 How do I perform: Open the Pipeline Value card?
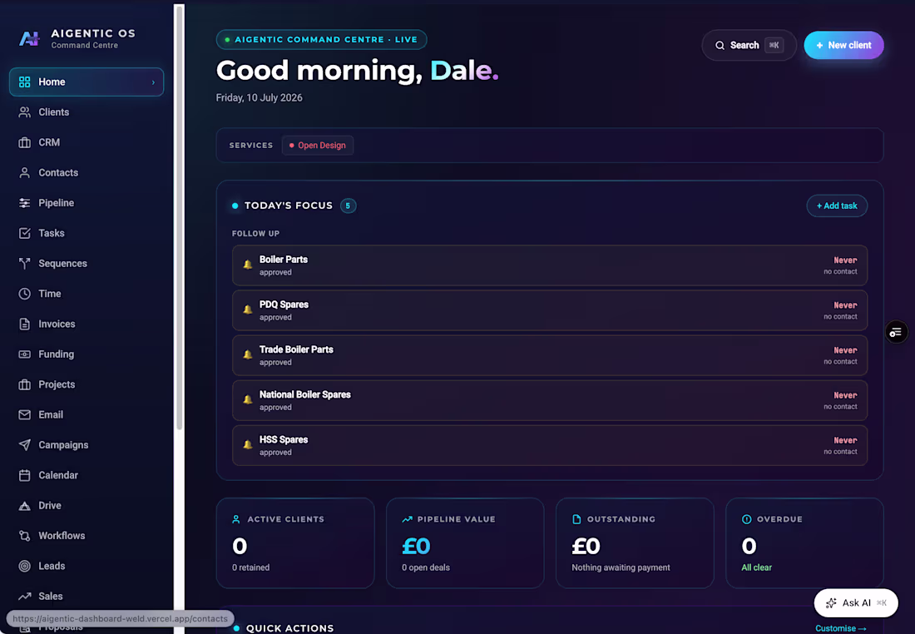pos(465,543)
